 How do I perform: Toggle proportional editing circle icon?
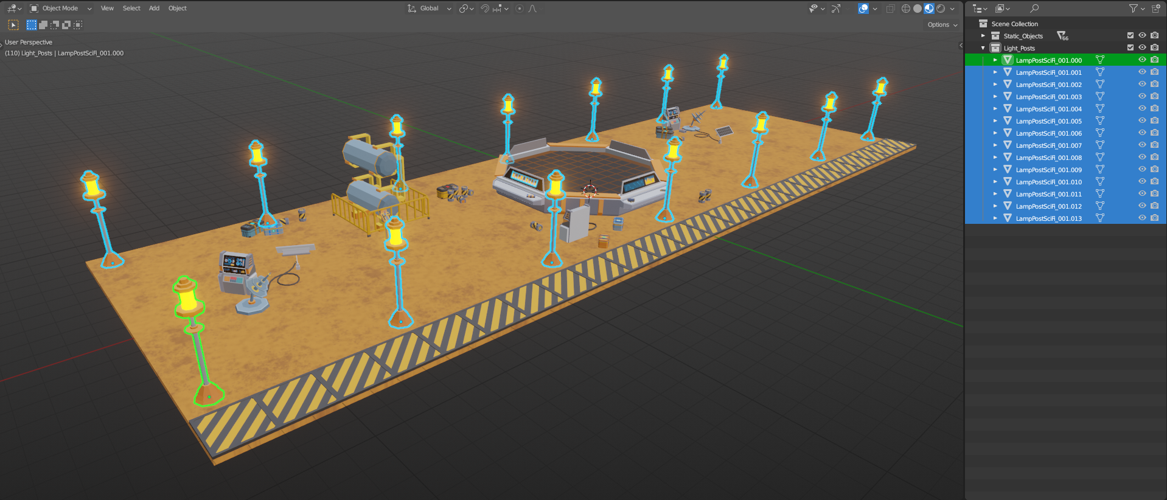pyautogui.click(x=519, y=9)
